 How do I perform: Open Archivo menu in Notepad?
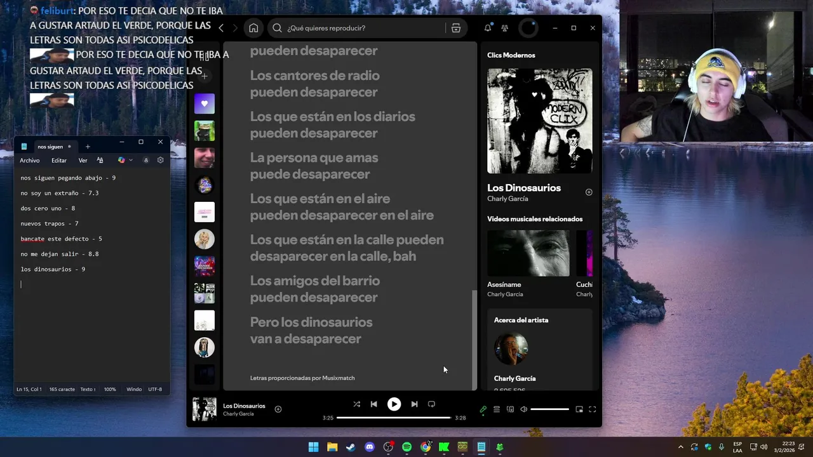30,161
